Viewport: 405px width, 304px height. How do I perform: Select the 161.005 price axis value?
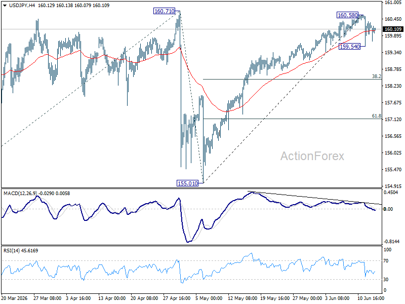(x=393, y=3)
